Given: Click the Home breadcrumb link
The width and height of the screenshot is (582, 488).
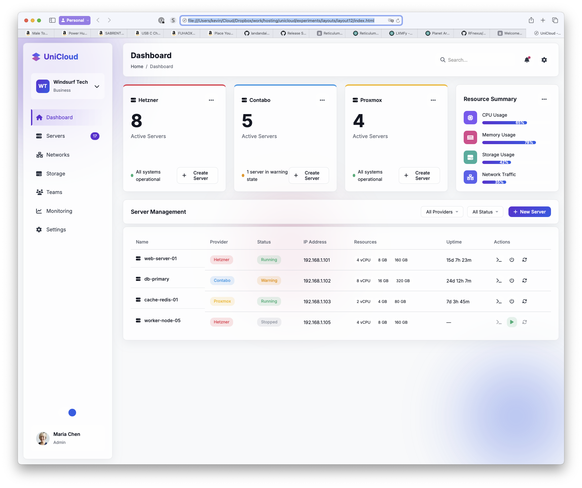Looking at the screenshot, I should click(x=137, y=66).
